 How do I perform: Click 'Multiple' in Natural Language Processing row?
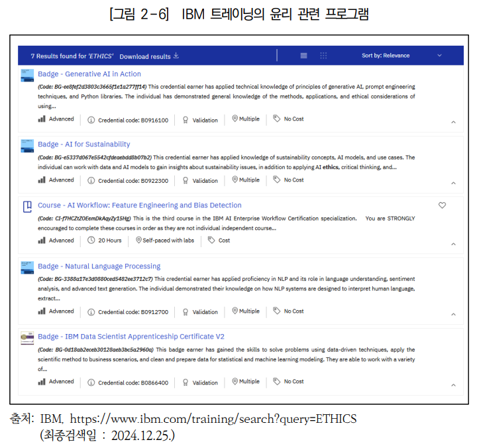point(249,311)
